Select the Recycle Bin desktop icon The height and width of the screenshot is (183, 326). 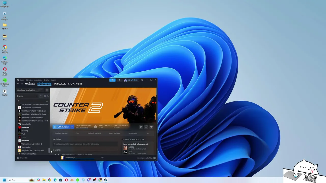coord(5,16)
